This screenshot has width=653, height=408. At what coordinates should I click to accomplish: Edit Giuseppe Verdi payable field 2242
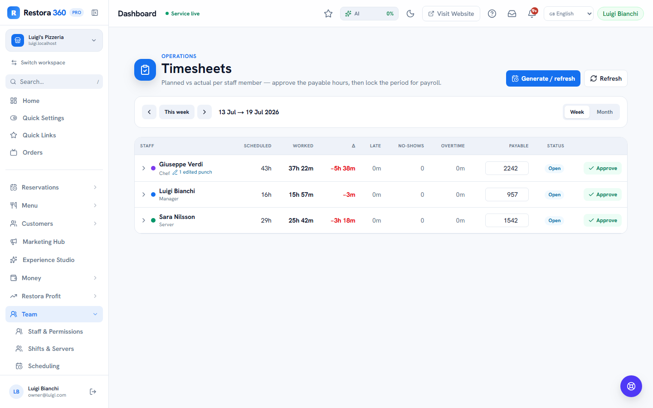coord(507,168)
